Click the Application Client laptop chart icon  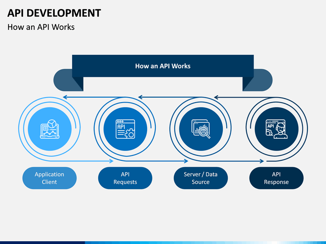click(50, 129)
